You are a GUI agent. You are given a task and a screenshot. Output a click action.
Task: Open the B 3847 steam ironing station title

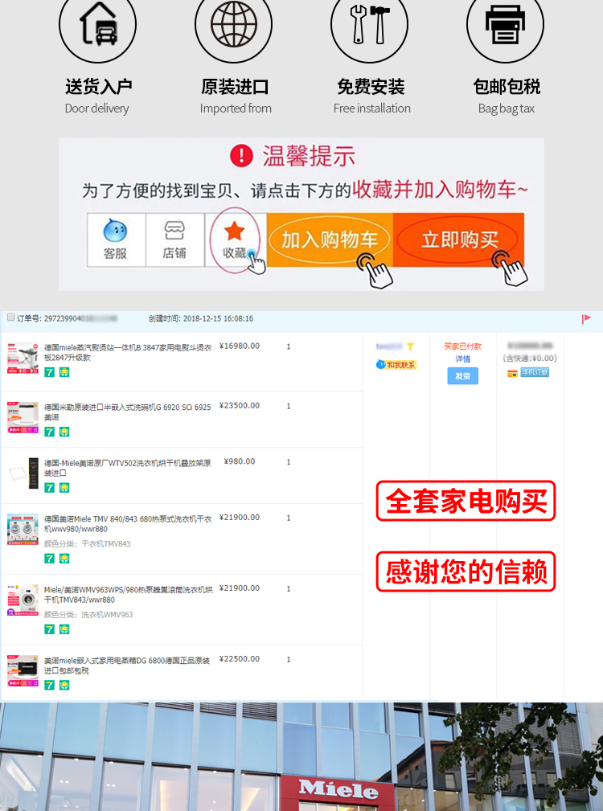click(128, 352)
